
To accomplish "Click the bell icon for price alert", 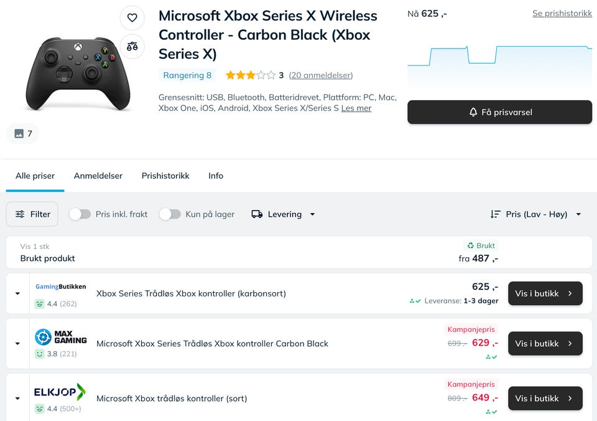I will pyautogui.click(x=473, y=112).
